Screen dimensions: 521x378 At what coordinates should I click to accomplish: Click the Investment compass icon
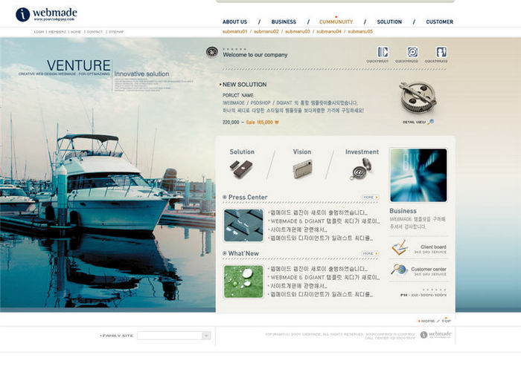[x=361, y=169]
